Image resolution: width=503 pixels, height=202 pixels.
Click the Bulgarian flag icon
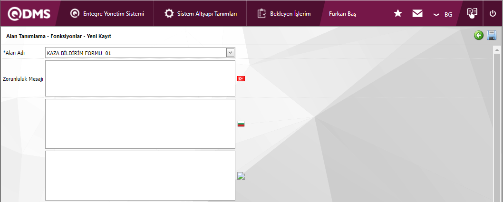(x=241, y=124)
